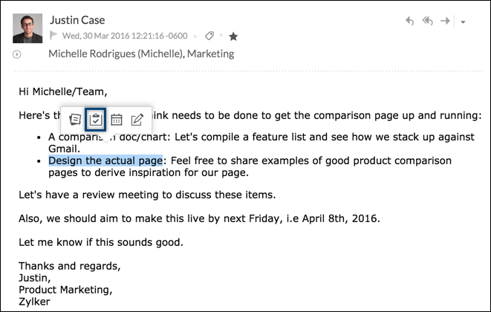Viewport: 491px width, 312px height.
Task: Click the Reply All icon
Action: click(427, 21)
